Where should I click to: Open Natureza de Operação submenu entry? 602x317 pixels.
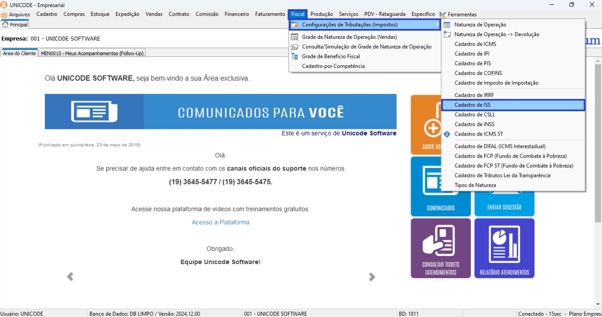pyautogui.click(x=480, y=25)
